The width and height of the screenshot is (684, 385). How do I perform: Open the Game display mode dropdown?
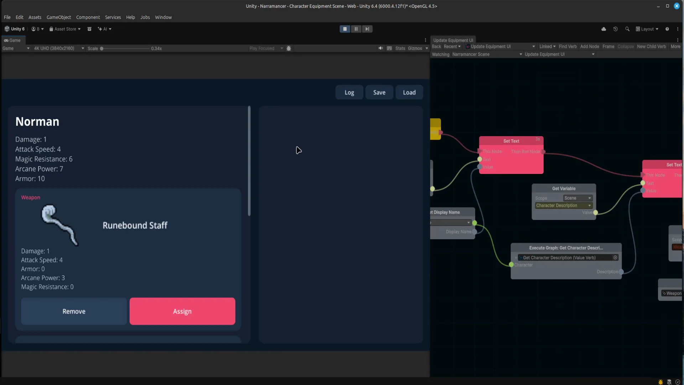click(x=16, y=48)
